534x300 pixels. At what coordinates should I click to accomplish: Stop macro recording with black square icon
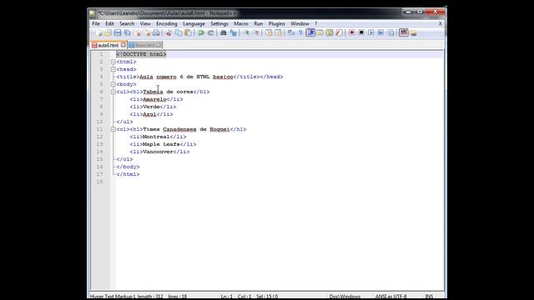[361, 32]
